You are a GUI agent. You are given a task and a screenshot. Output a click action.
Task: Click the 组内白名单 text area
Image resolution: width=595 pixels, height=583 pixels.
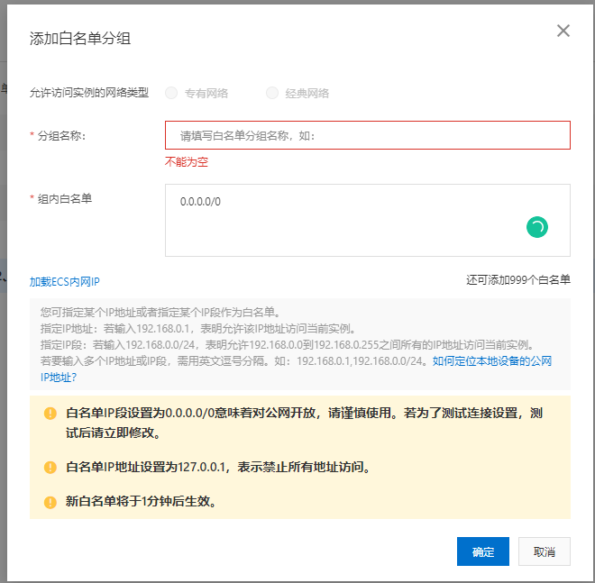pos(367,221)
